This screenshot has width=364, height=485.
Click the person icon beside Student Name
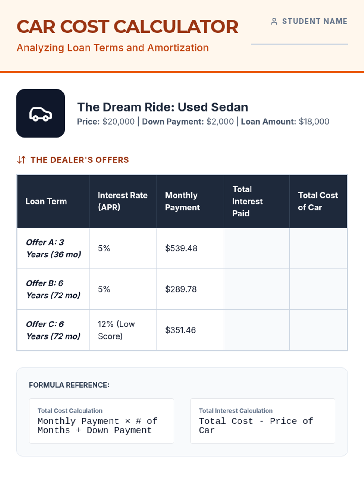pyautogui.click(x=274, y=22)
